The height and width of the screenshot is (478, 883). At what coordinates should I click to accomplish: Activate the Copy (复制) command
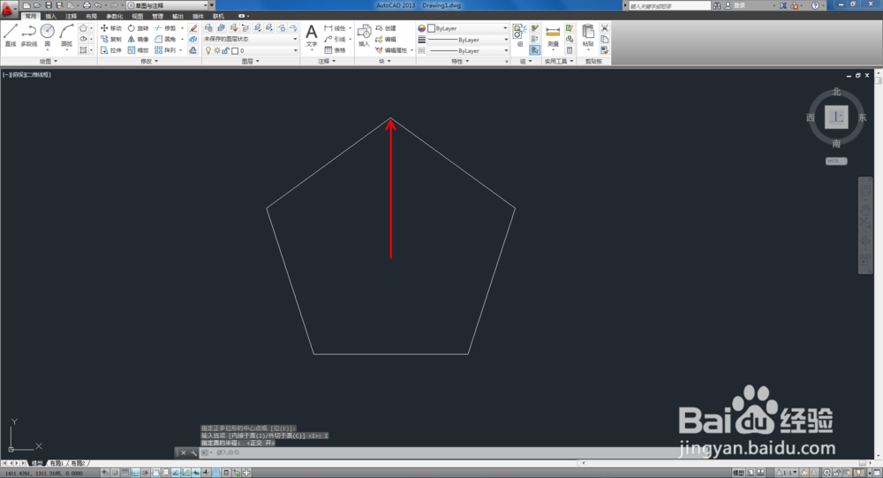[111, 40]
